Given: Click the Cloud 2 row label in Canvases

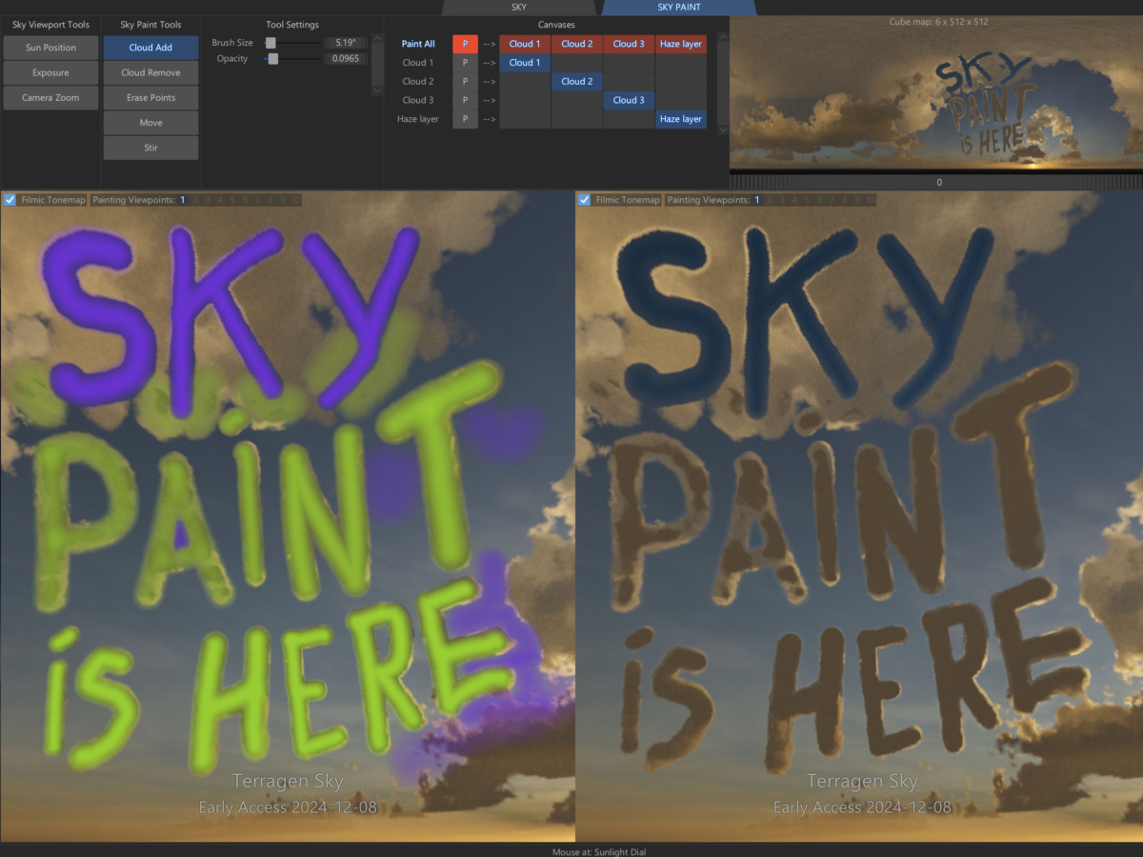Looking at the screenshot, I should pyautogui.click(x=418, y=82).
